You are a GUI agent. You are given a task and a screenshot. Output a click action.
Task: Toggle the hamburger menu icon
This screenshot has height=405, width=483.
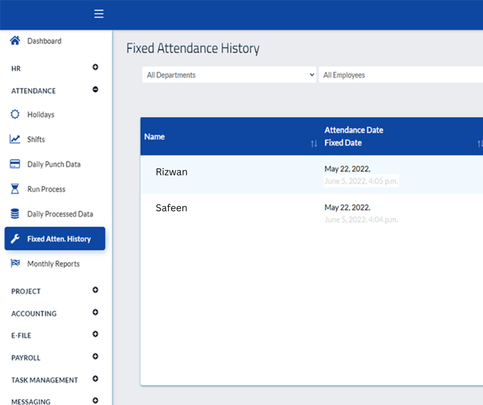(99, 14)
